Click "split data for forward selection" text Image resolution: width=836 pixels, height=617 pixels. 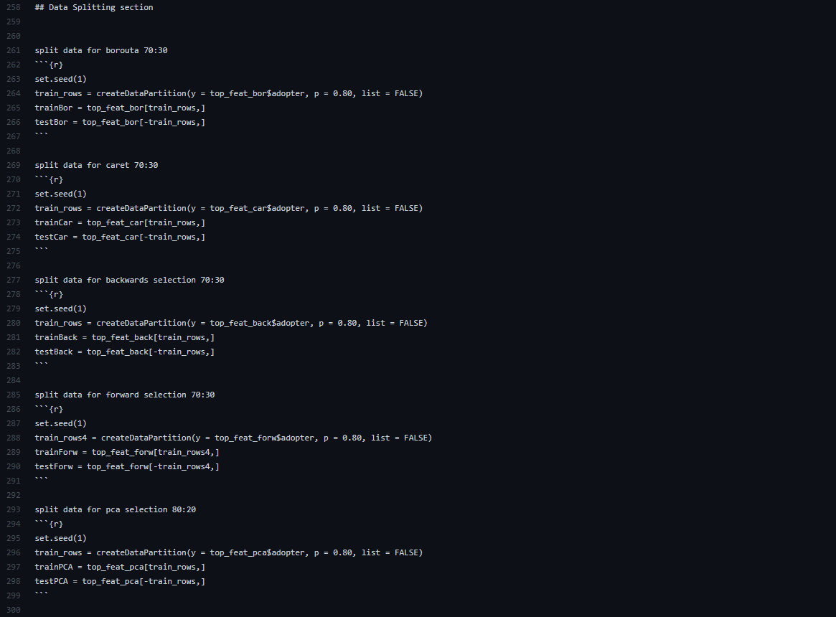[125, 395]
